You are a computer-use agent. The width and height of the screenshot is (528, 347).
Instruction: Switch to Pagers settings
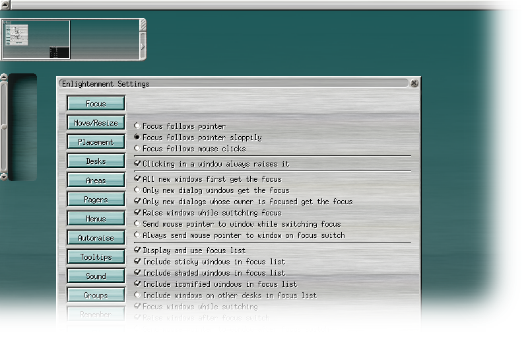click(96, 200)
